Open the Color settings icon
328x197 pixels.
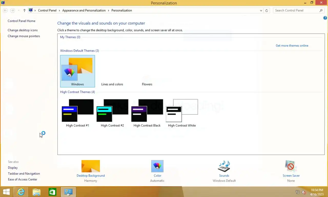(x=157, y=166)
